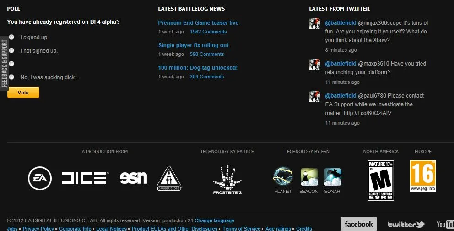454x231 pixels.
Task: View the 1962 Comments link
Action: tap(208, 32)
